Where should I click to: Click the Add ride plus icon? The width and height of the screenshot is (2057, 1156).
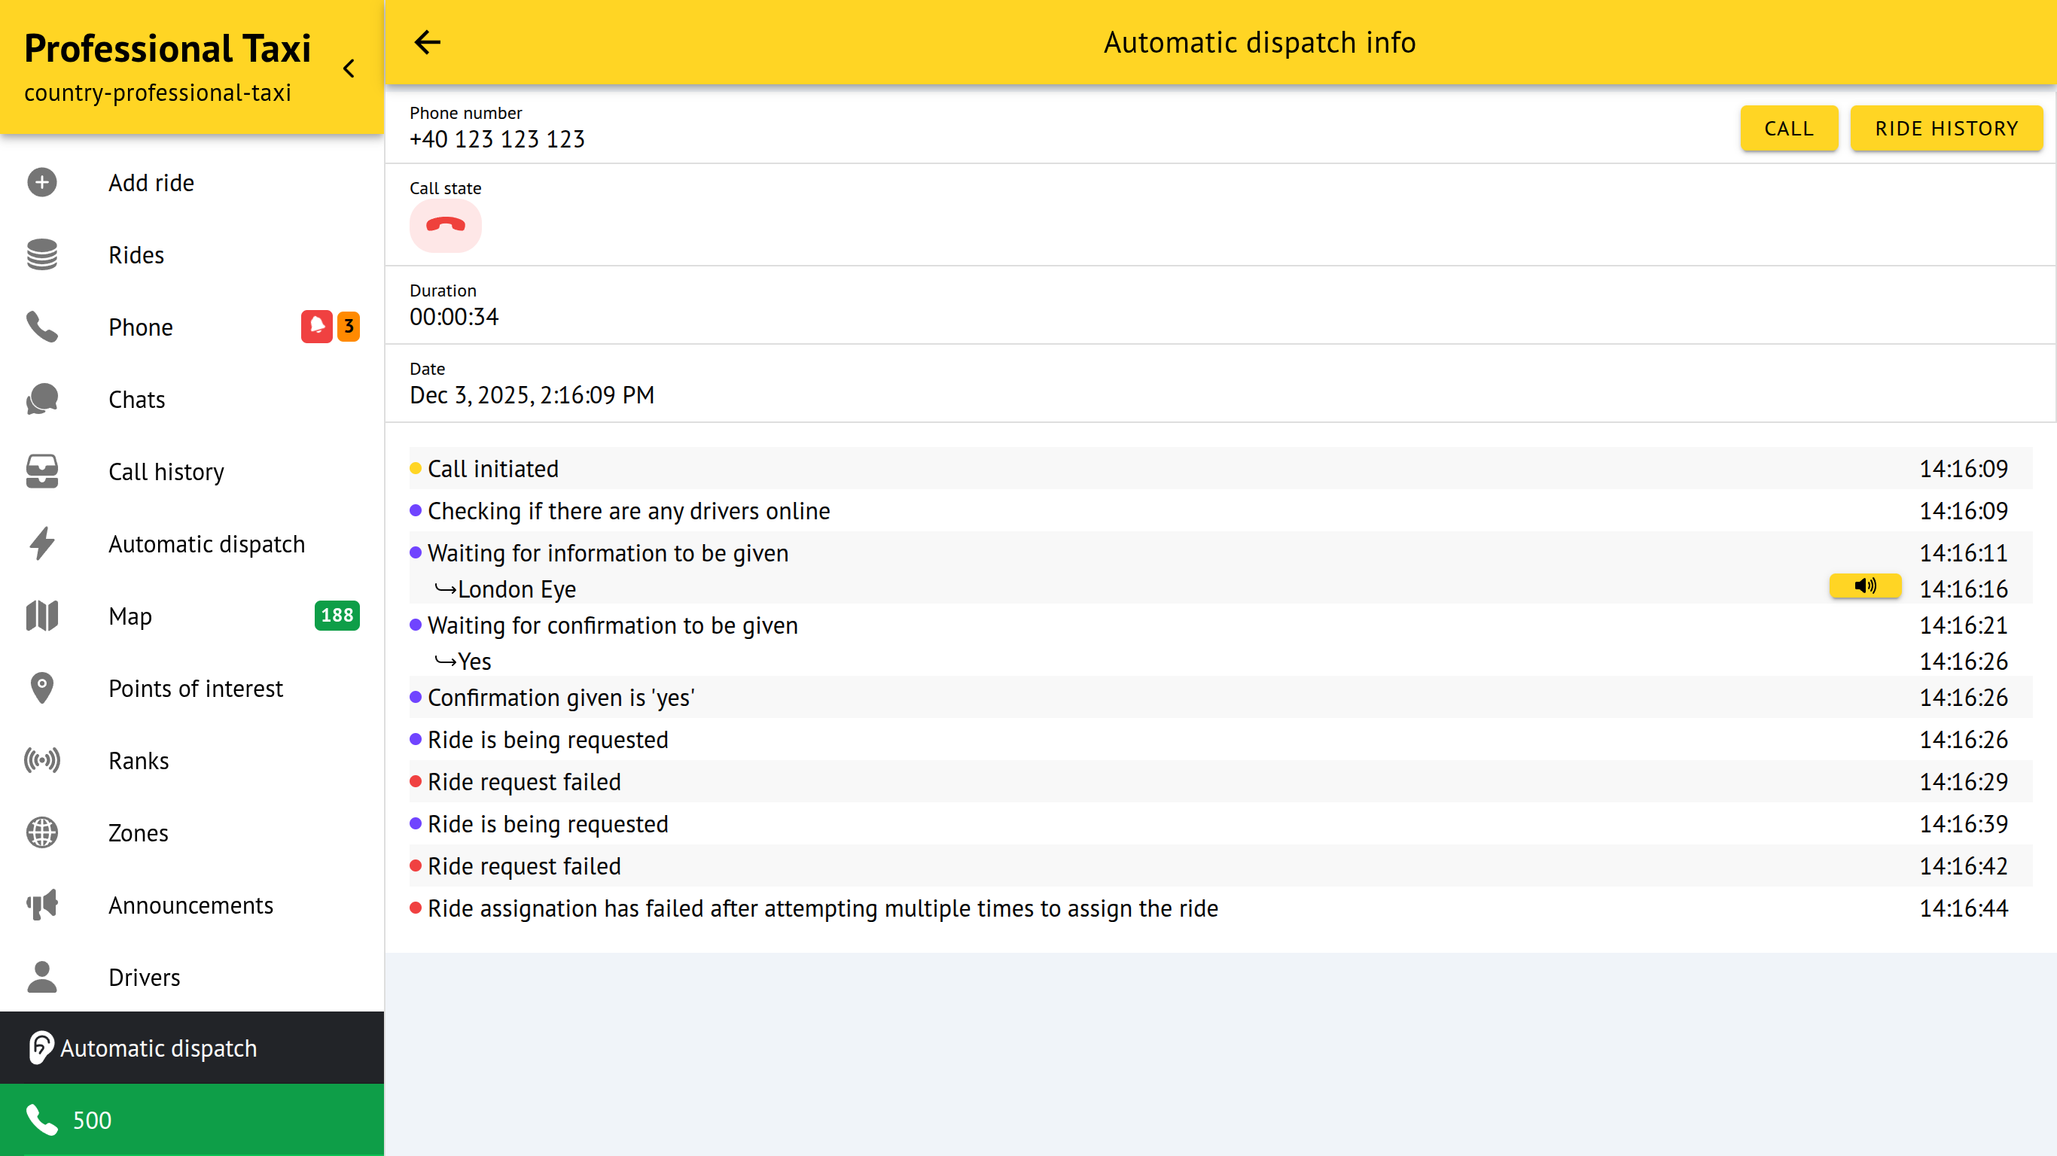(x=41, y=183)
